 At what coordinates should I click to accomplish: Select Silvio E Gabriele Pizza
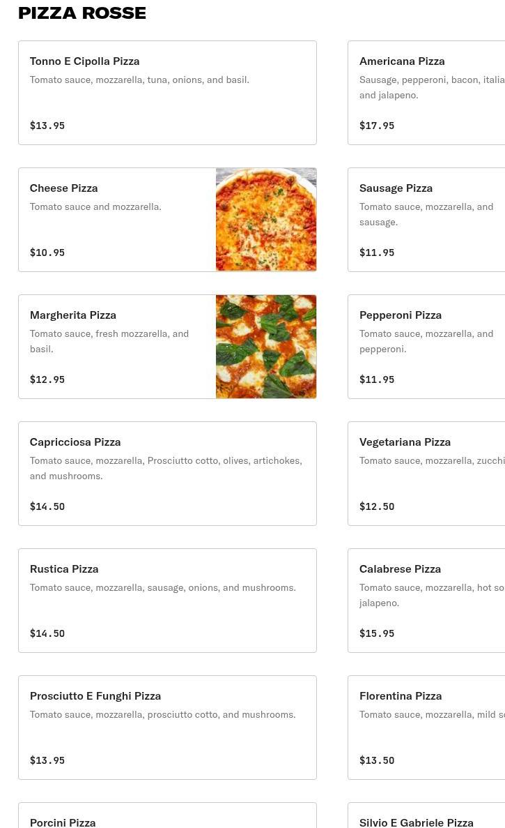[x=426, y=815]
